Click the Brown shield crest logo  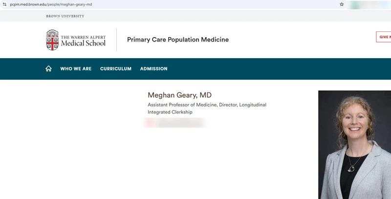tap(52, 40)
